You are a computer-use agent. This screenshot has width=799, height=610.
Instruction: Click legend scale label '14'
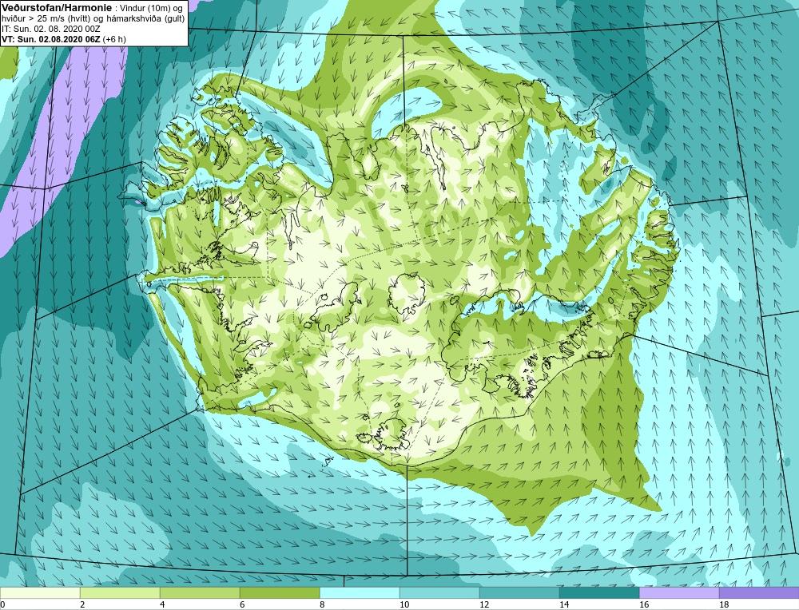point(564,604)
